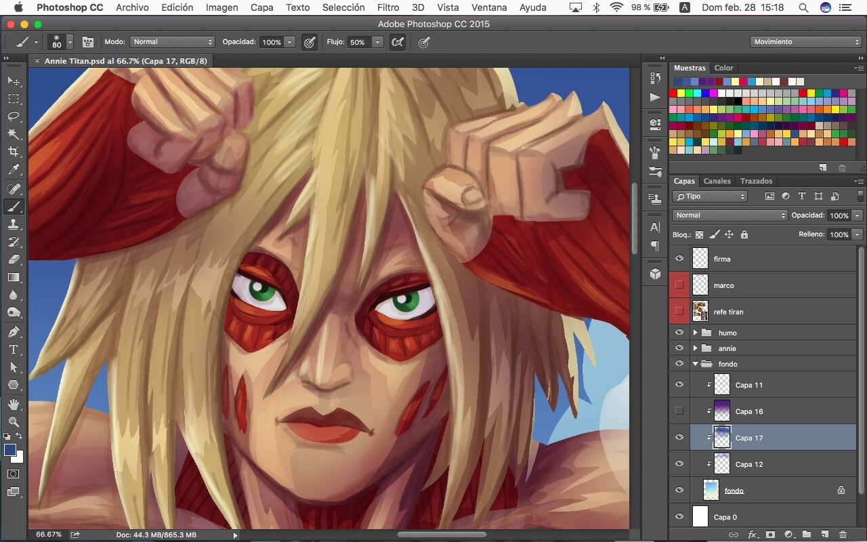Select the Pen tool

[14, 332]
